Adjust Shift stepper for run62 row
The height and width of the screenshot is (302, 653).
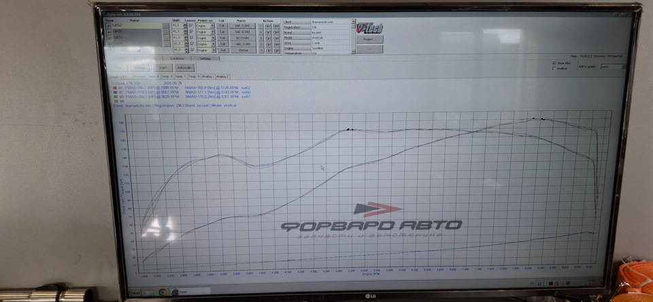[x=186, y=25]
